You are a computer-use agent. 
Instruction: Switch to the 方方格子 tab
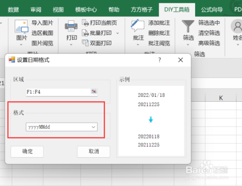pyautogui.click(x=142, y=10)
